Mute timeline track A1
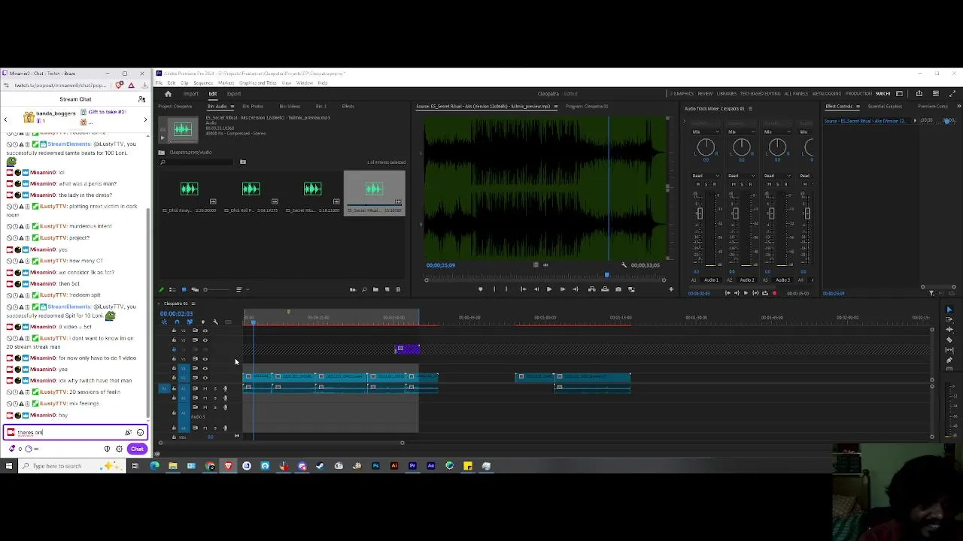Screen dimensions: 963x541 pyautogui.click(x=205, y=388)
